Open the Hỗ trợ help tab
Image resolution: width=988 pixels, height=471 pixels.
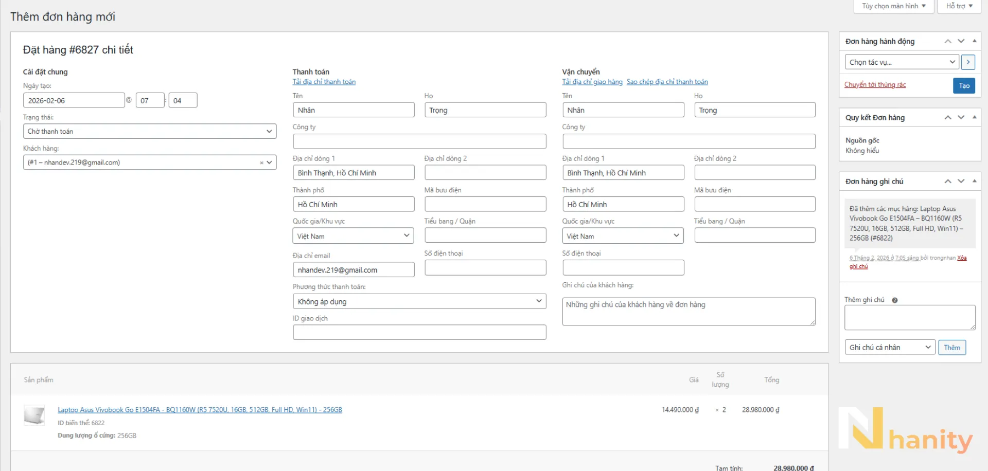pos(959,6)
